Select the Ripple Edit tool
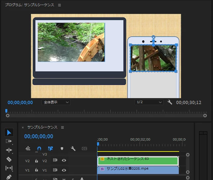The image size is (213, 180). [9, 150]
